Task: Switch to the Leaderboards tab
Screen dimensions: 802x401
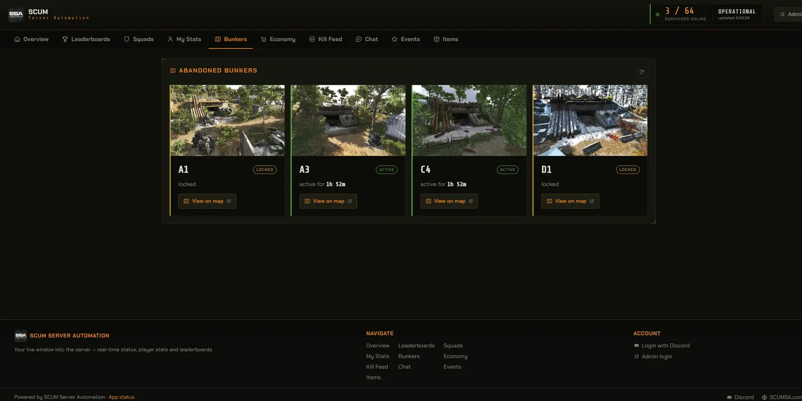Action: pos(86,40)
